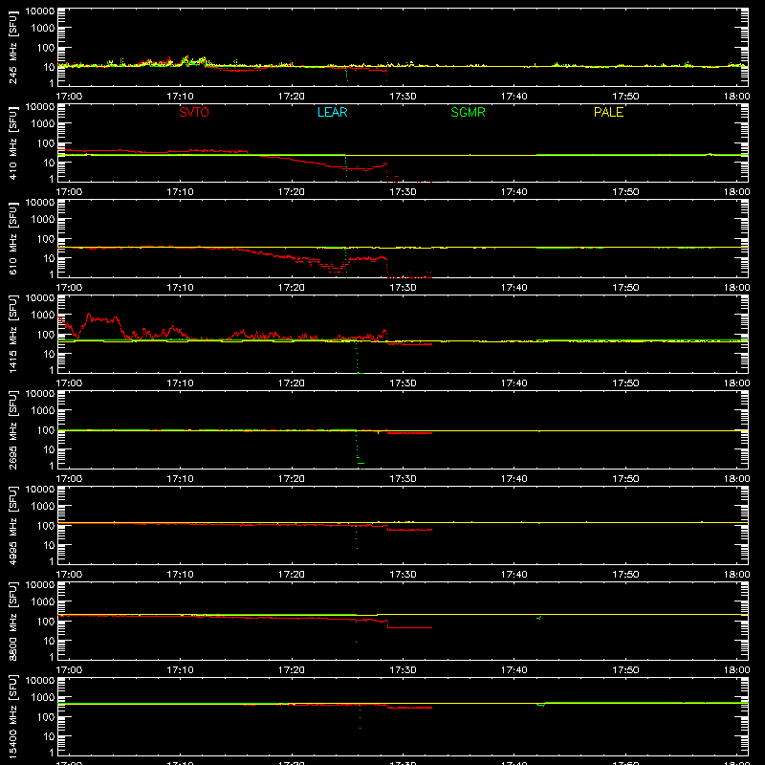Click 18:00 time label below 245 MHz panel

pos(736,97)
